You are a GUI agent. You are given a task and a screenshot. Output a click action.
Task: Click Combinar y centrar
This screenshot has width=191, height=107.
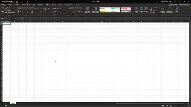click(59, 12)
